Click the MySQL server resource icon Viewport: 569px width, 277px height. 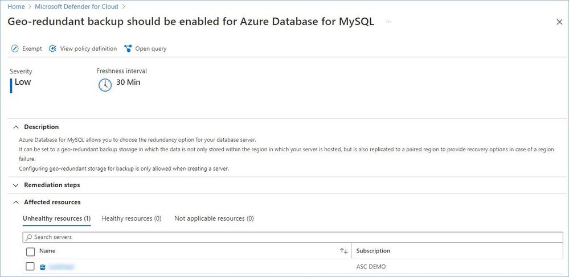[43, 267]
